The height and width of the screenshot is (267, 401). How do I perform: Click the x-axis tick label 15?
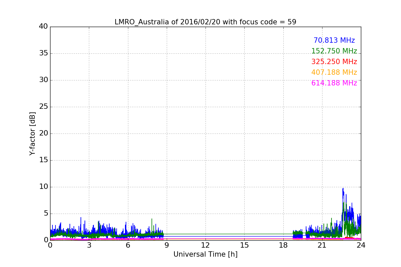244,245
